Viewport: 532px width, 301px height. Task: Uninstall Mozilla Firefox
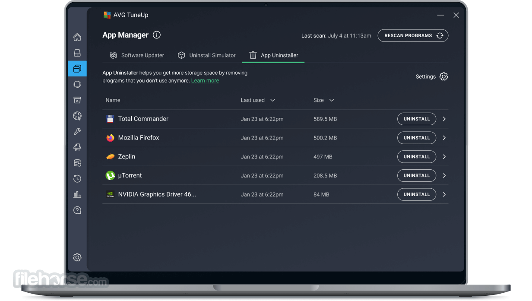(x=417, y=138)
